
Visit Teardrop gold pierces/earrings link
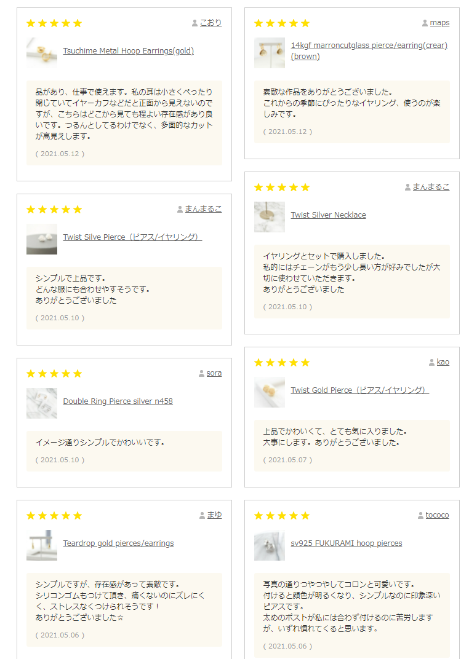[x=118, y=543]
